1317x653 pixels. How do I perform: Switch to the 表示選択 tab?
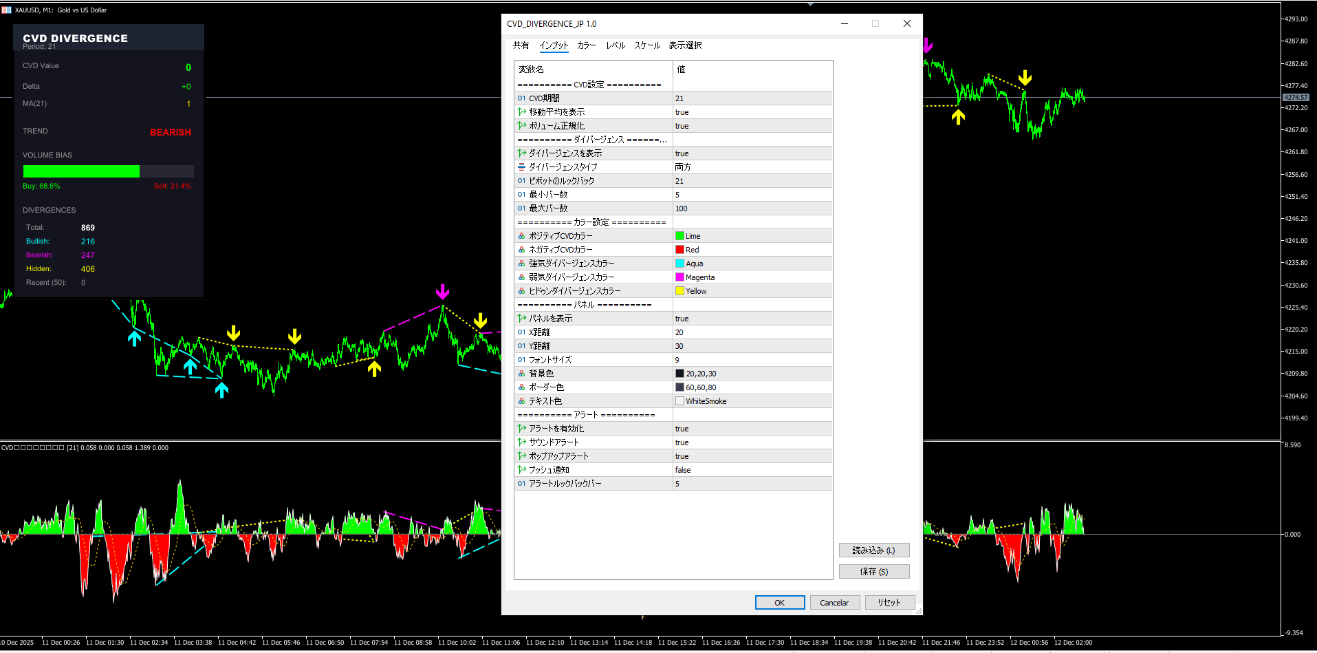(685, 45)
